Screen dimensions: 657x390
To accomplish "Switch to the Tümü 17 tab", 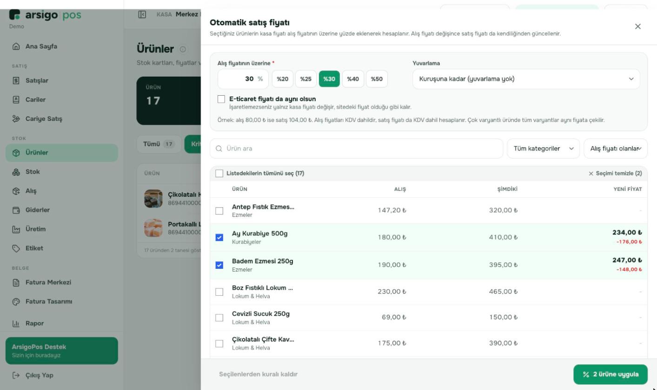I will pos(159,144).
